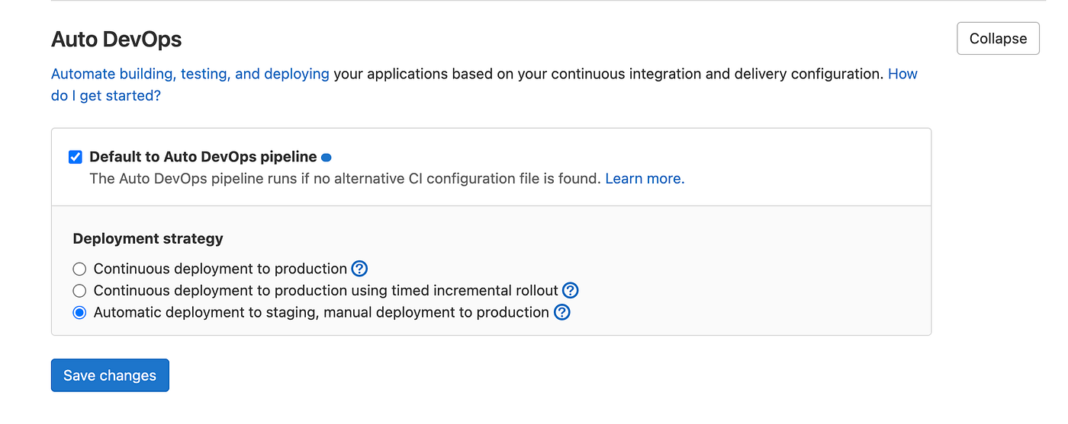Open help icon for staging deployment option
Viewport: 1068px width, 424px height.
pos(561,313)
